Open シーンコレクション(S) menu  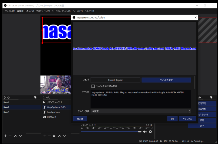pos(62,11)
